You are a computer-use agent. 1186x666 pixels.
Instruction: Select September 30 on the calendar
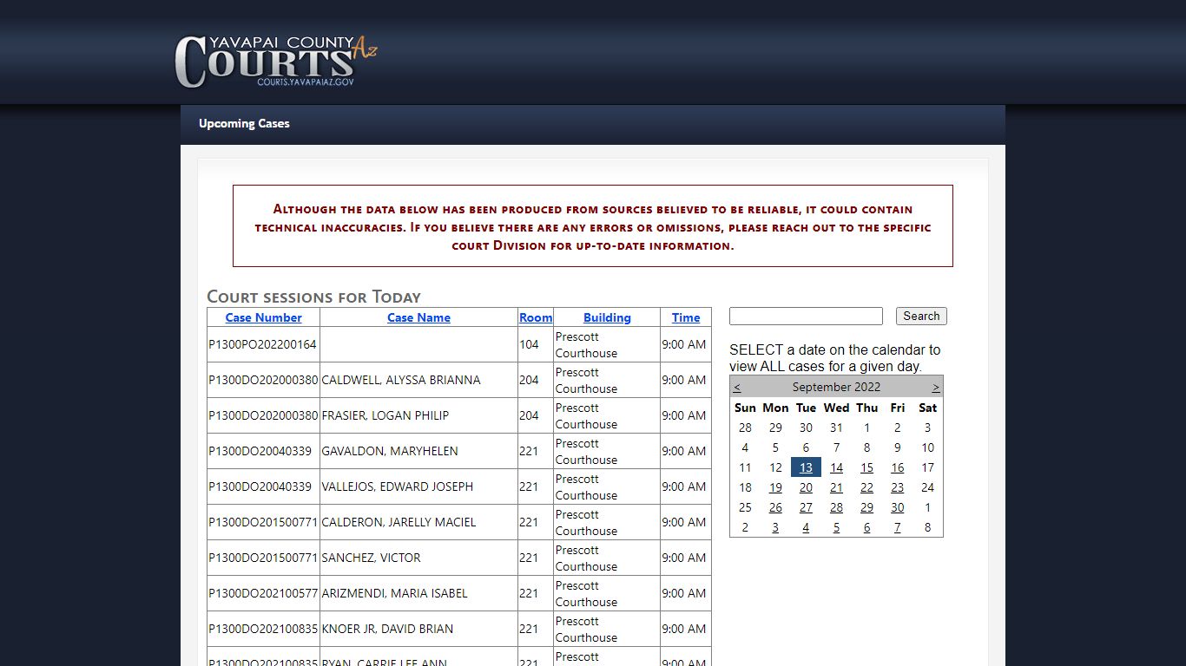(897, 507)
